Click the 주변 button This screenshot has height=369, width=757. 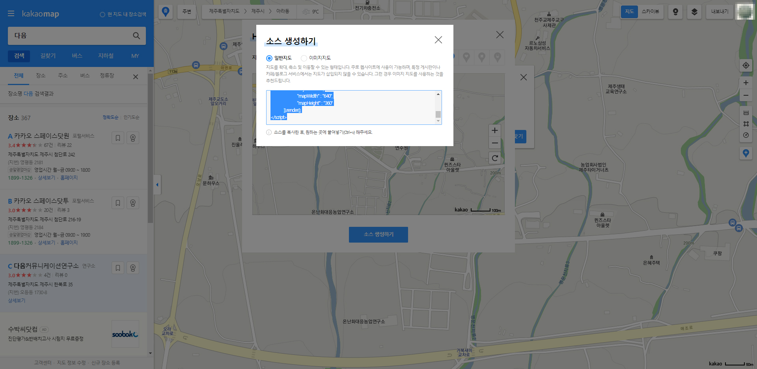[x=187, y=11]
